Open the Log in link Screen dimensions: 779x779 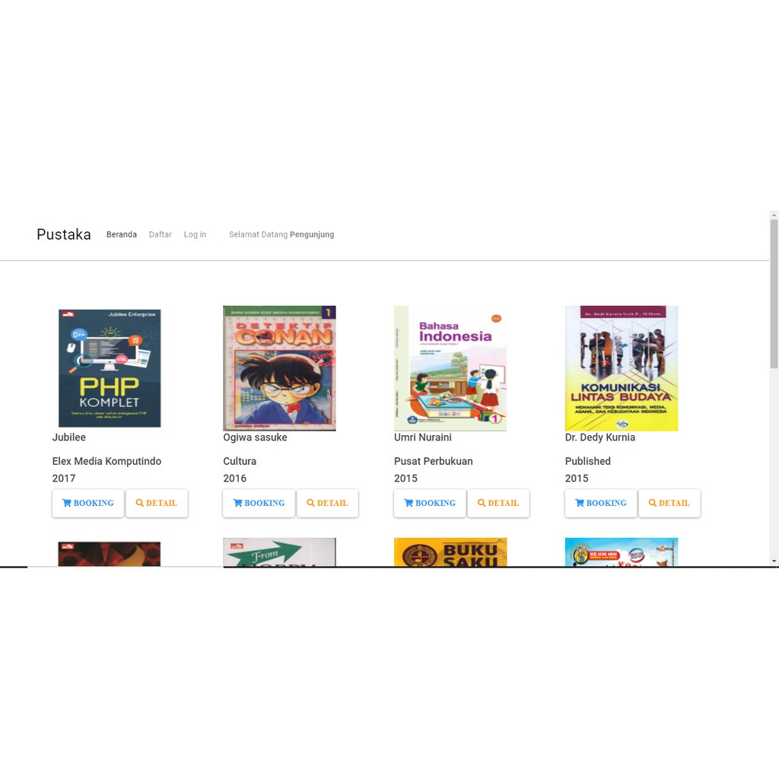pyautogui.click(x=195, y=234)
